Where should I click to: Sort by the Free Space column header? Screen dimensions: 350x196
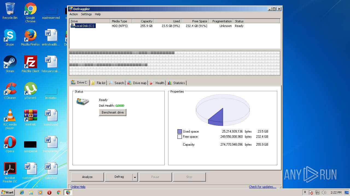(x=195, y=21)
